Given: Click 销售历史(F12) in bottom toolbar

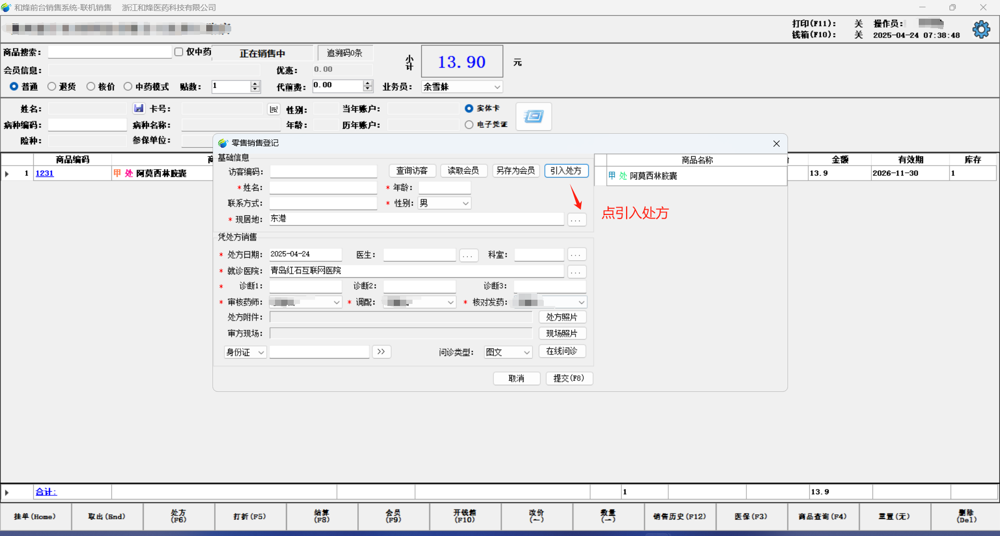Looking at the screenshot, I should click(680, 517).
